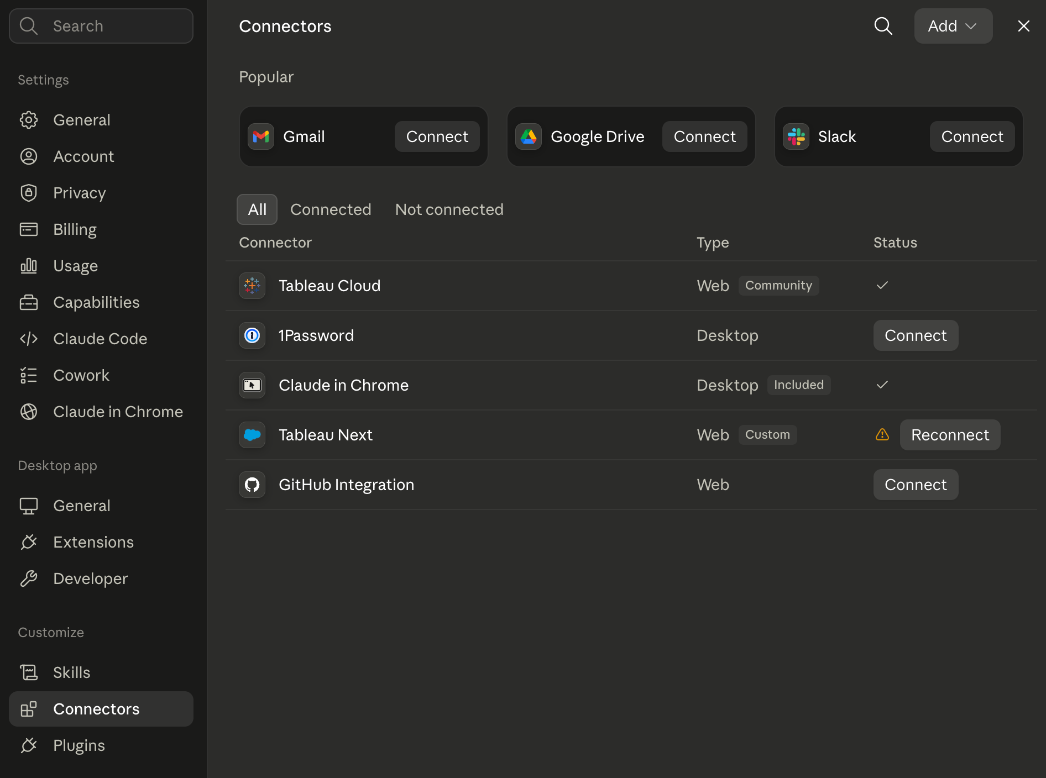Open the Cowork settings page
This screenshot has height=778, width=1046.
101,375
